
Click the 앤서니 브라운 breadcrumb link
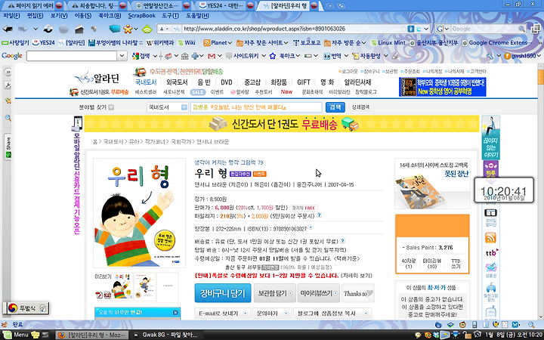[212, 141]
